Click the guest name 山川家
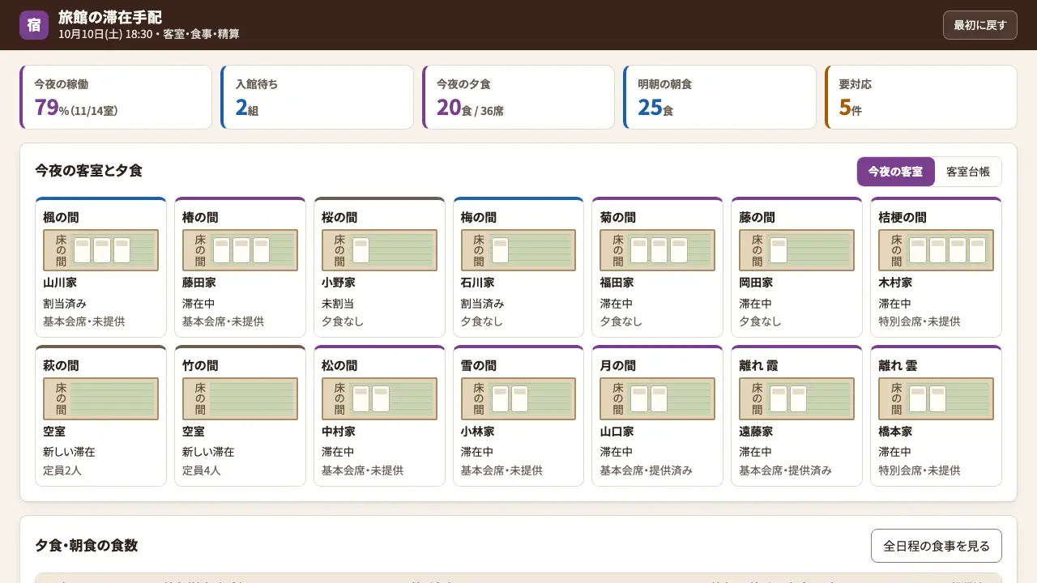 point(60,283)
